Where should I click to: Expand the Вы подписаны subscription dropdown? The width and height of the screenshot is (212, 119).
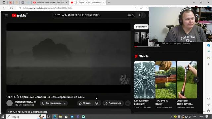pyautogui.click(x=54, y=103)
